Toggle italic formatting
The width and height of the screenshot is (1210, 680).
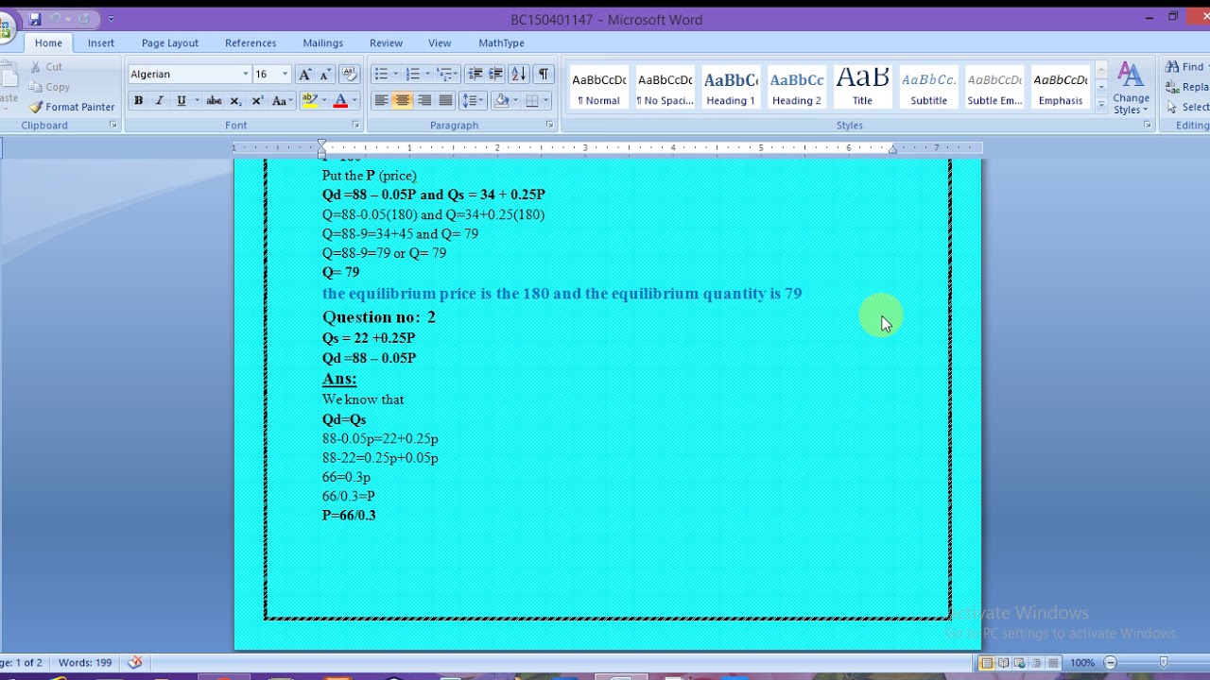(x=159, y=101)
